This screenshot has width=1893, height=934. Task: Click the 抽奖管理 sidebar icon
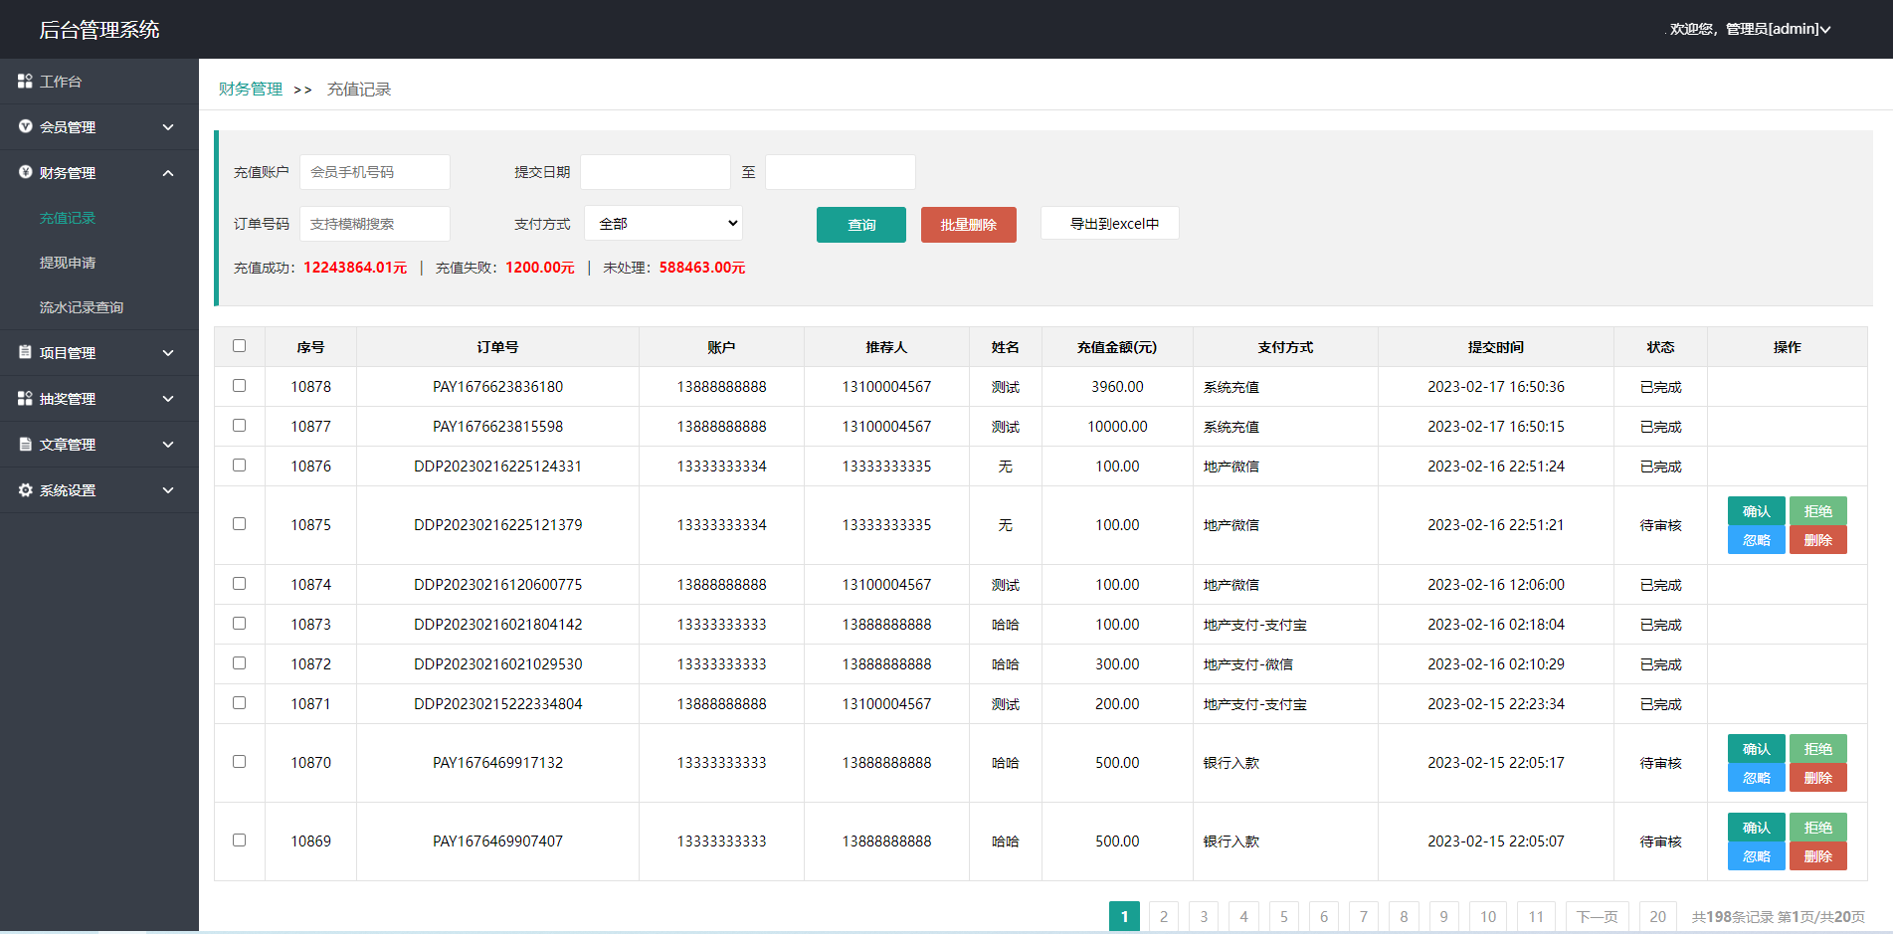pos(25,398)
